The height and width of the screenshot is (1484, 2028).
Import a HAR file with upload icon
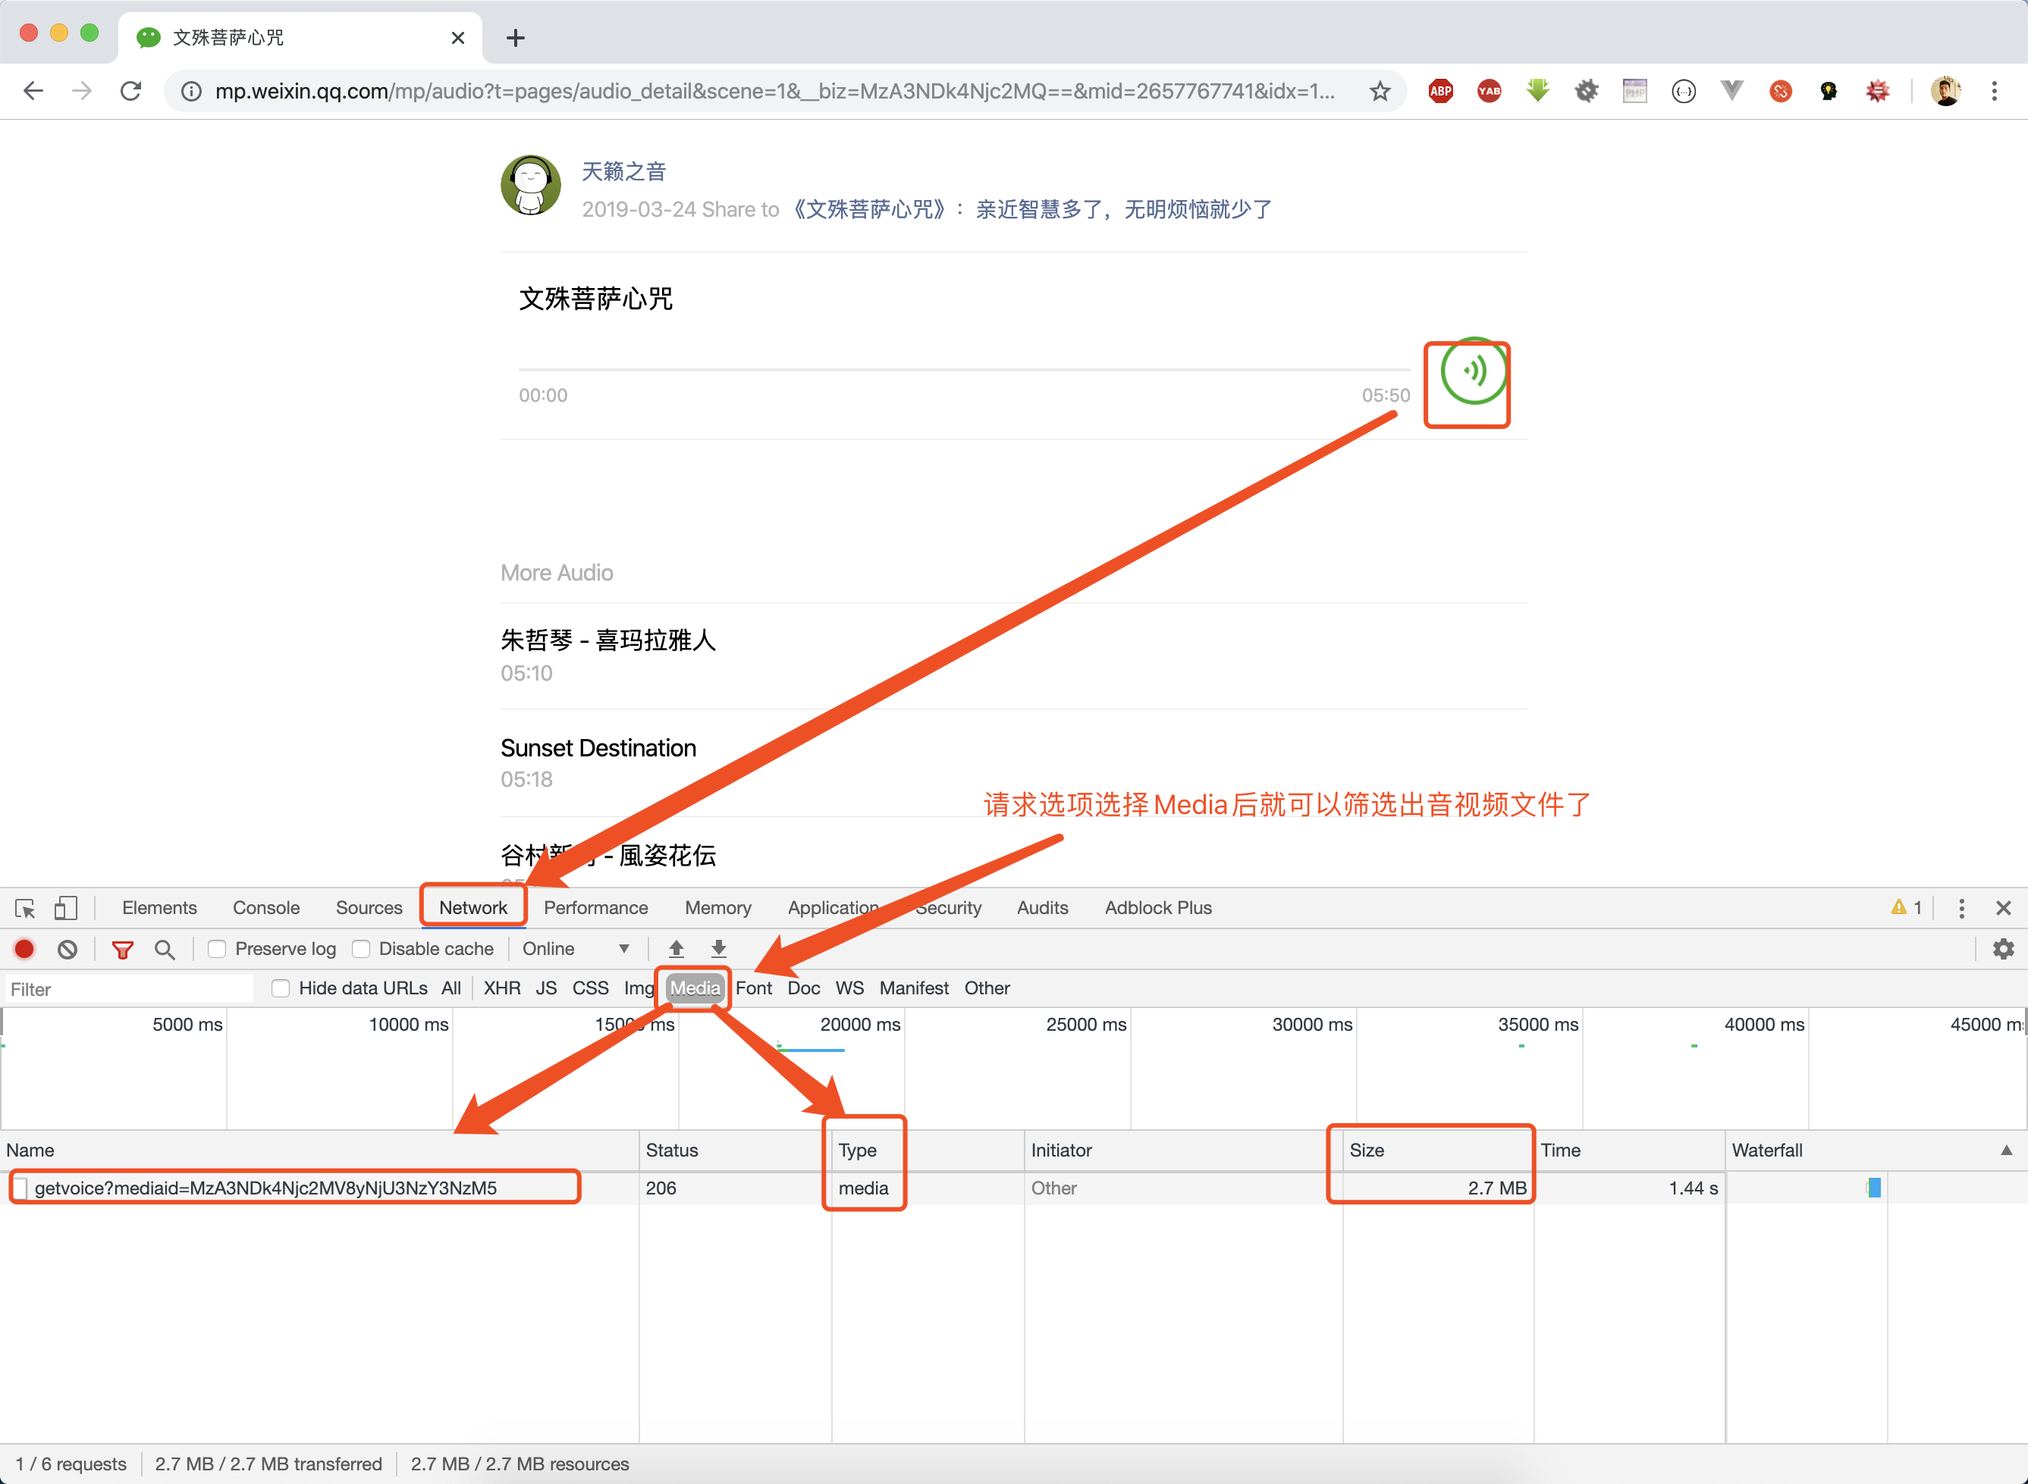click(x=677, y=949)
